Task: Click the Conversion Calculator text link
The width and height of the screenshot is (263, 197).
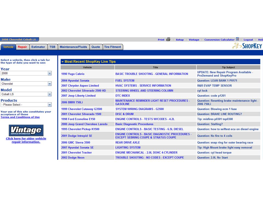Action: [x=219, y=40]
